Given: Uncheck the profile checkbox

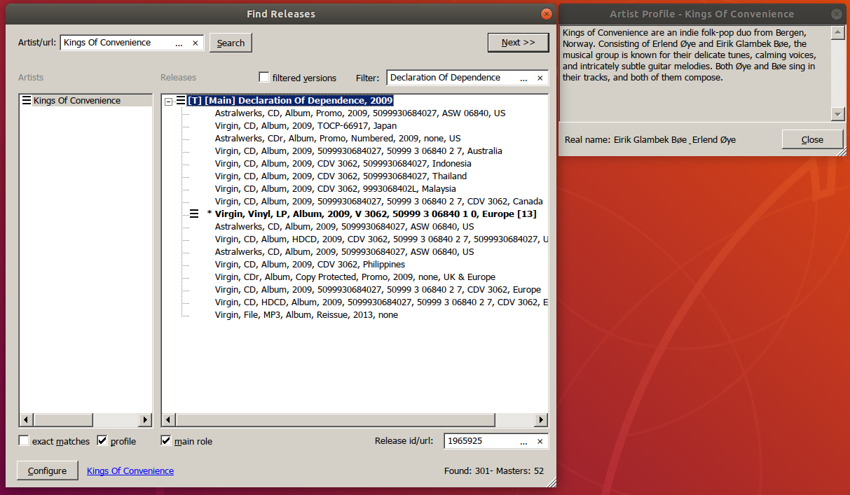Looking at the screenshot, I should 102,440.
